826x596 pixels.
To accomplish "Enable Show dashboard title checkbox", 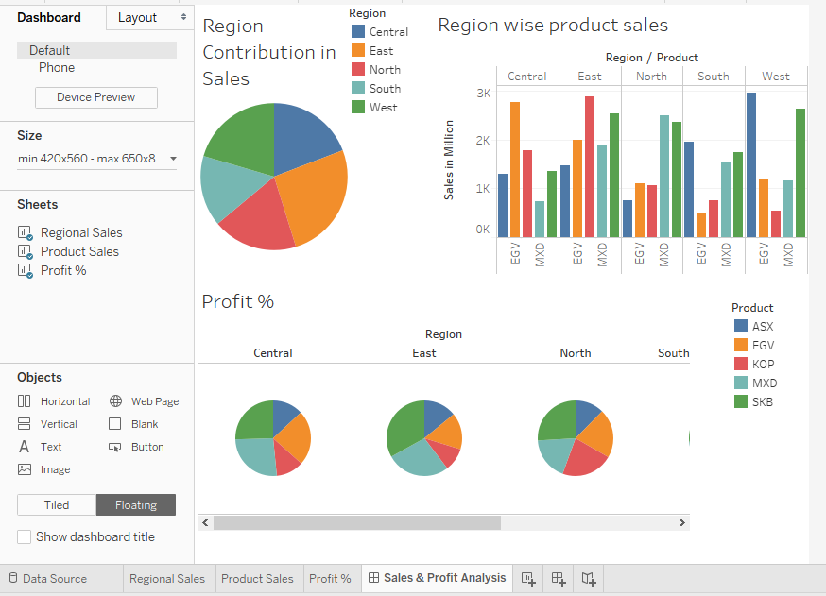I will click(x=25, y=537).
